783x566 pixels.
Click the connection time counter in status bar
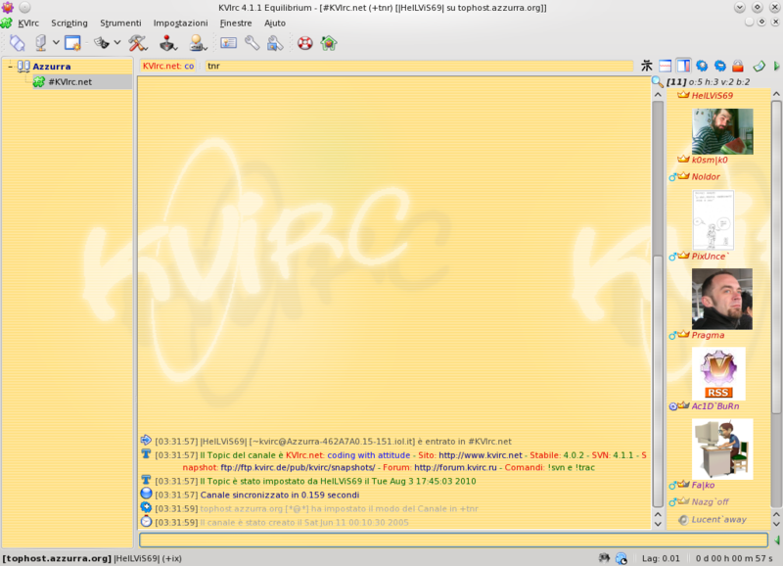(x=733, y=558)
